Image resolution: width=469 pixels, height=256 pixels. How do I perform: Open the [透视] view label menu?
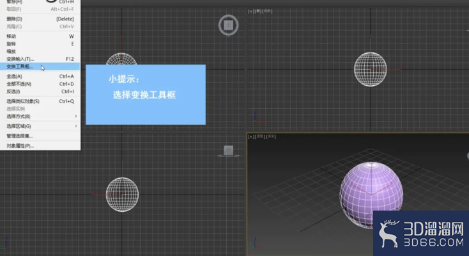(x=259, y=137)
